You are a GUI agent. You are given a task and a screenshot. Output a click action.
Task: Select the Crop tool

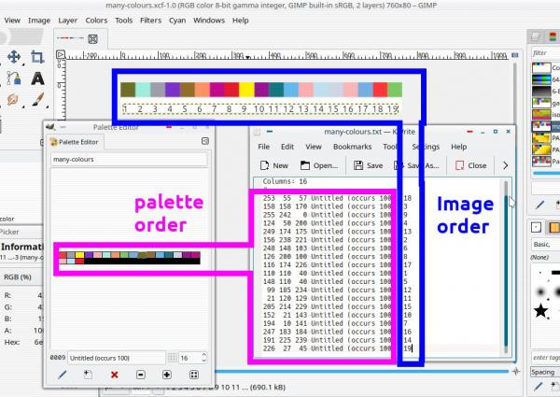(37, 57)
